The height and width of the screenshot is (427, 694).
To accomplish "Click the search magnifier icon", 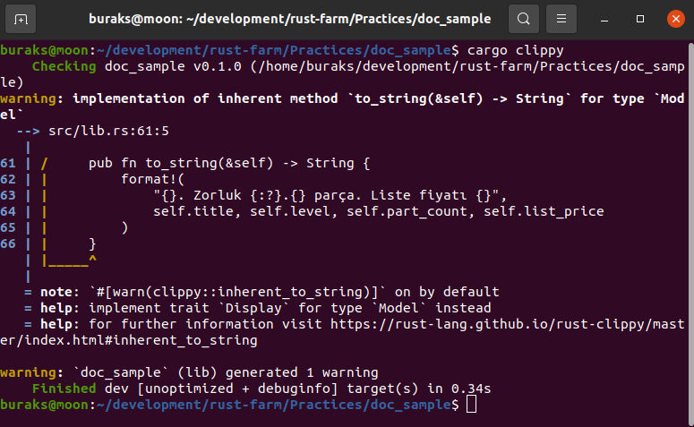I will pos(524,18).
